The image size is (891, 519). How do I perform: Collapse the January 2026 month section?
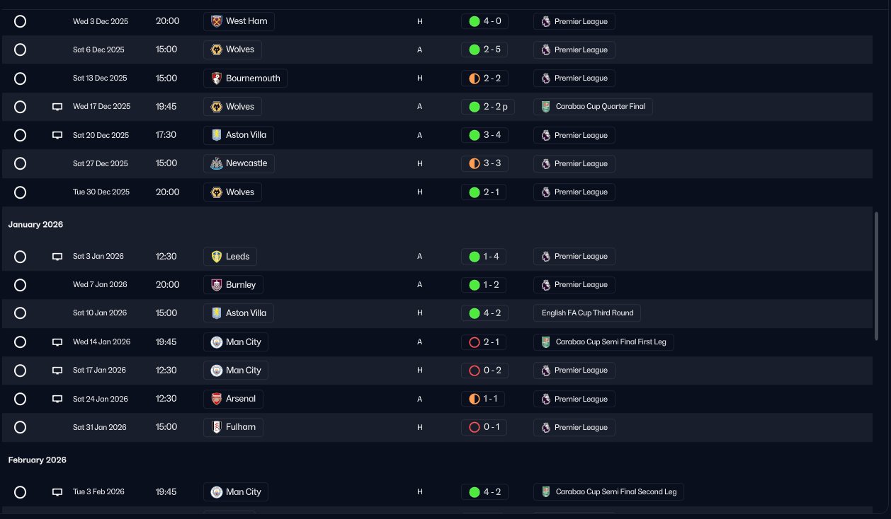pos(36,224)
